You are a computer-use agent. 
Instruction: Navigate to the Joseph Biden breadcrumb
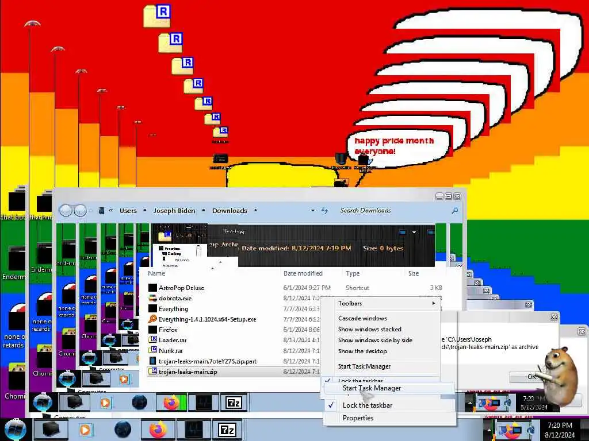(174, 211)
